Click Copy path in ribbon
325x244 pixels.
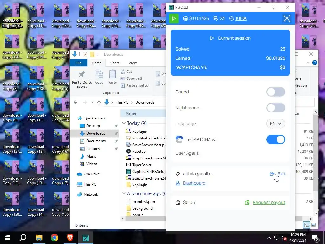[x=132, y=79]
